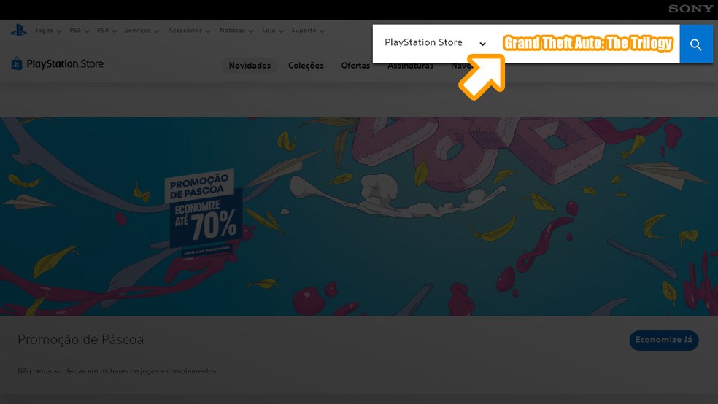The height and width of the screenshot is (404, 718).
Task: Click the Sony logo in top bar
Action: pos(690,9)
